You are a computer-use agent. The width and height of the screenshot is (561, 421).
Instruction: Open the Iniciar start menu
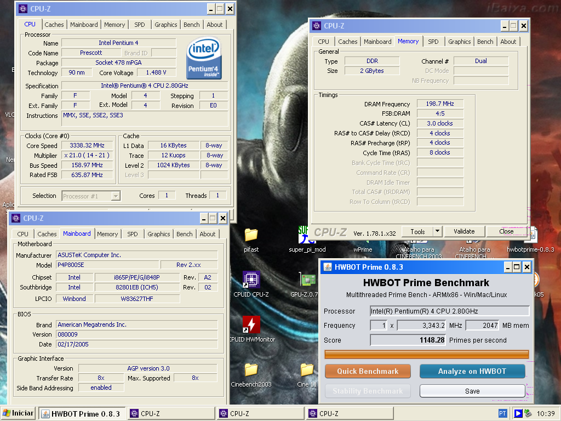pyautogui.click(x=18, y=413)
